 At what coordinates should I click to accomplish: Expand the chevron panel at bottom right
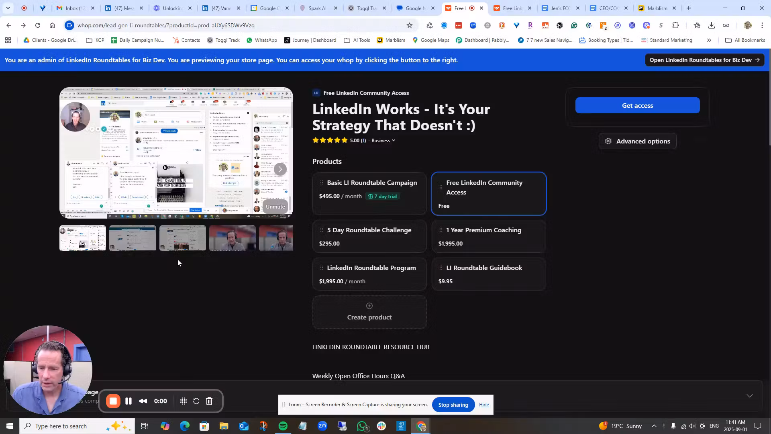pos(750,396)
